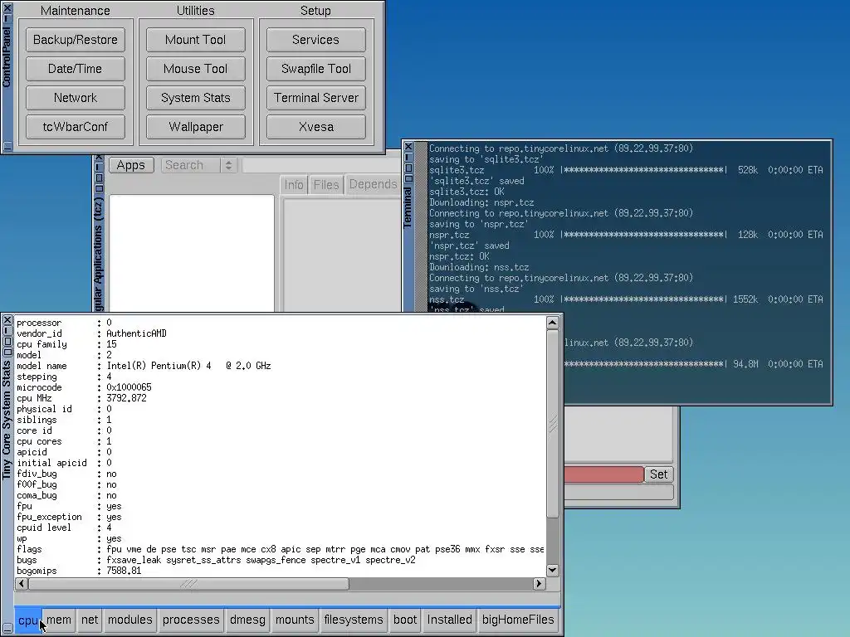The image size is (850, 637).
Task: Select the Files tab in Apps window
Action: pyautogui.click(x=325, y=185)
